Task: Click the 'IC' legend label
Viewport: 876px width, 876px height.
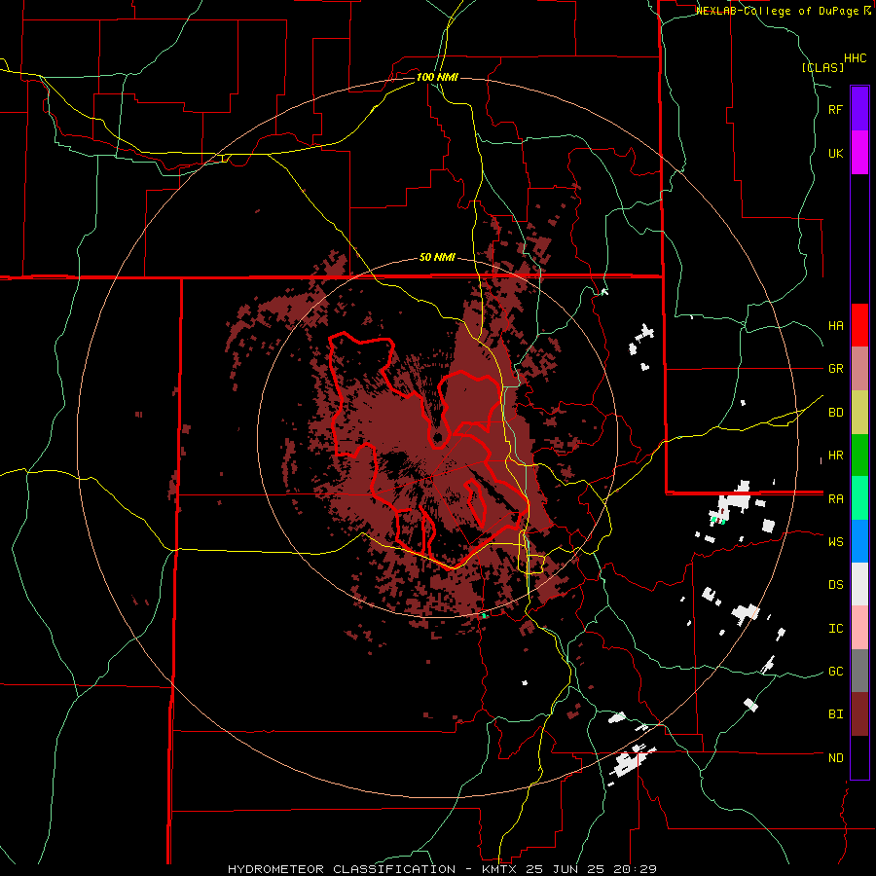Action: point(835,629)
